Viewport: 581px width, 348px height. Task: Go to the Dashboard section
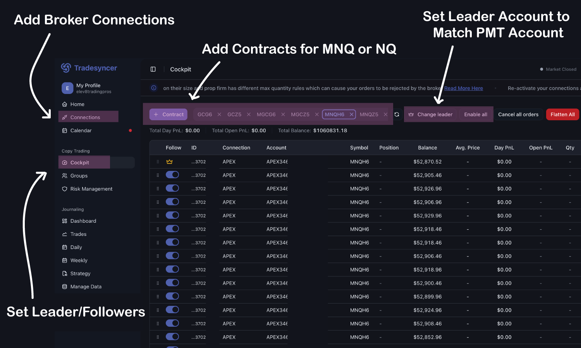coord(83,221)
